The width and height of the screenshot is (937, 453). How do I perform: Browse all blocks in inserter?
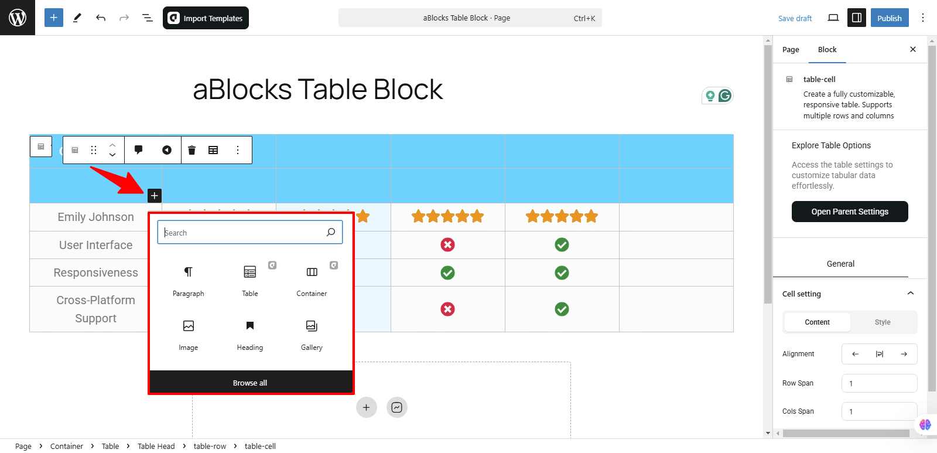point(250,383)
